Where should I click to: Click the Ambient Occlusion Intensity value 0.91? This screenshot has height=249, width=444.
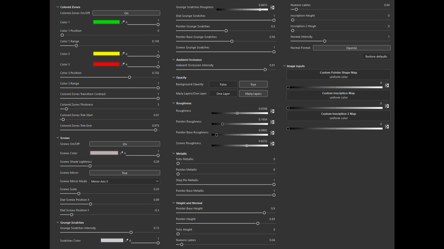[272, 65]
